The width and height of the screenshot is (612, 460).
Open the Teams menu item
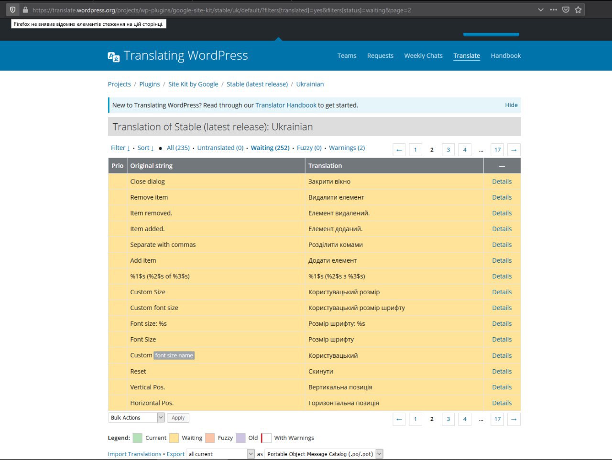(347, 56)
